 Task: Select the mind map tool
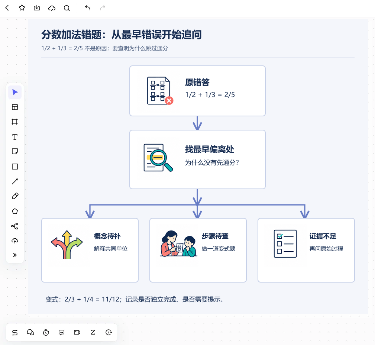(15, 226)
